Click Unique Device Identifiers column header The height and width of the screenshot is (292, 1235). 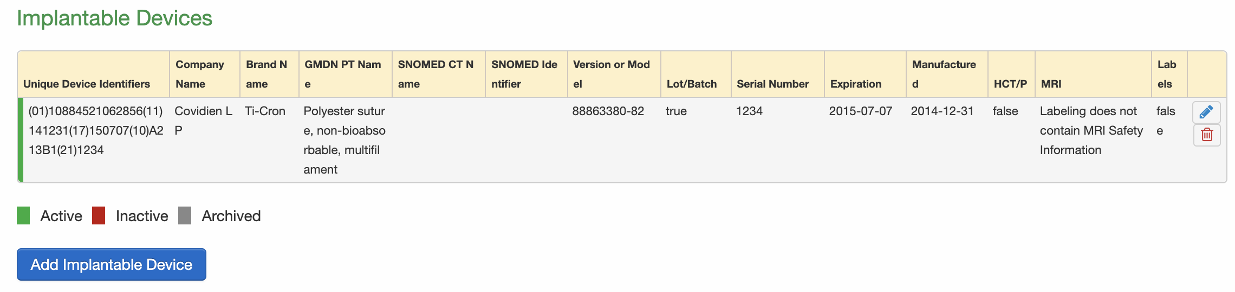tap(87, 84)
